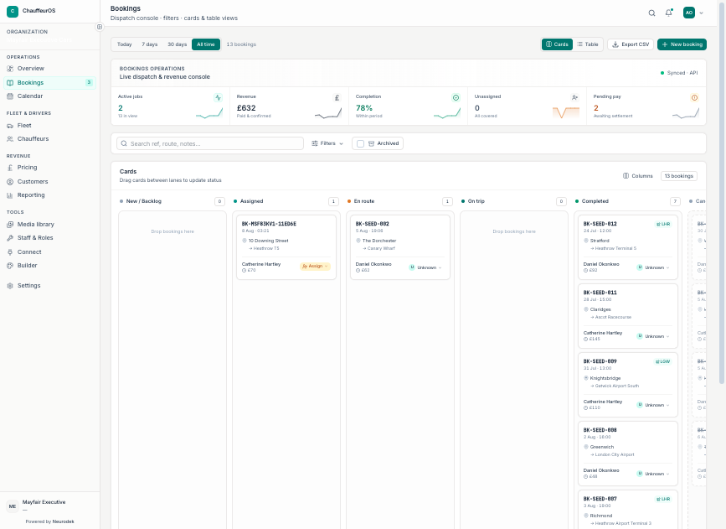
Task: Switch to Cards view
Action: coord(557,44)
